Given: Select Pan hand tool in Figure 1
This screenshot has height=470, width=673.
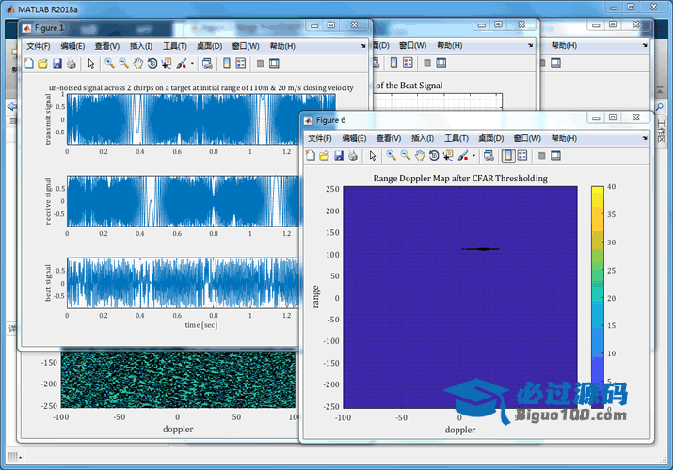Looking at the screenshot, I should [137, 63].
